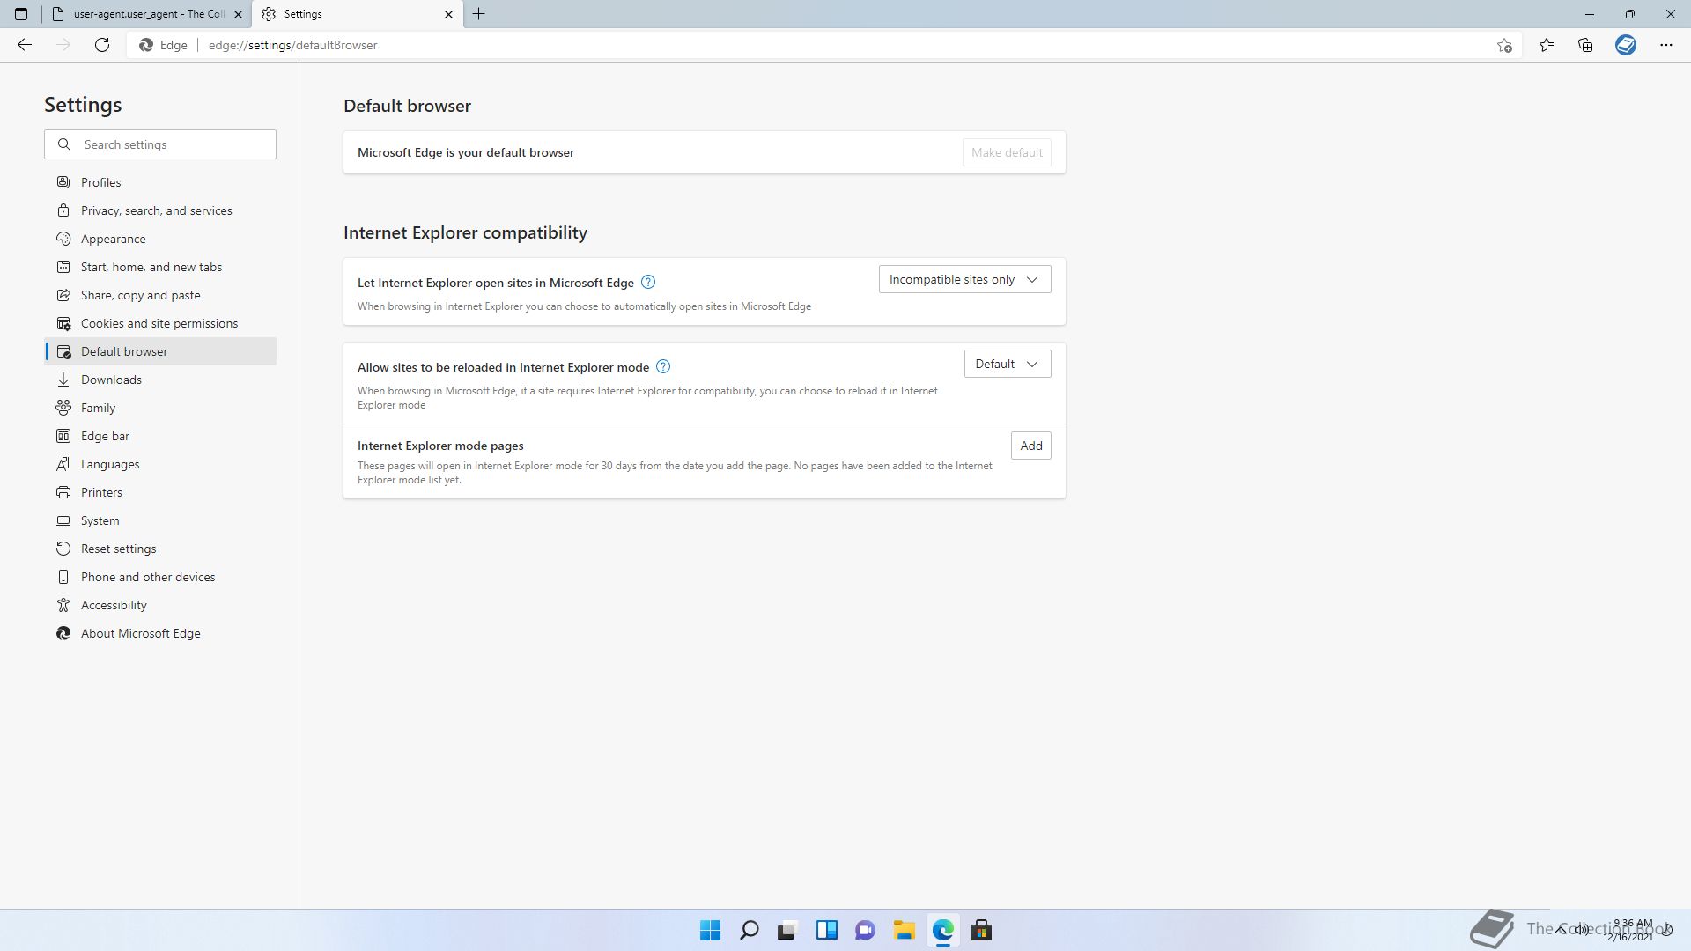Click Microsoft Edge taskbar icon

pos(942,930)
